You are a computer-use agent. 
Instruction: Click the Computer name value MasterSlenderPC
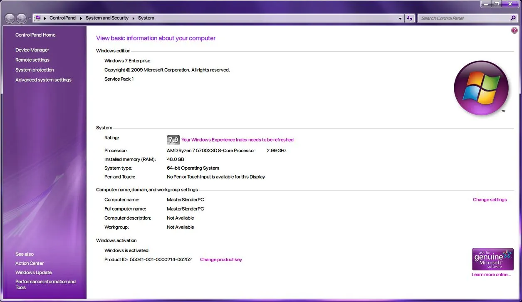[186, 200]
